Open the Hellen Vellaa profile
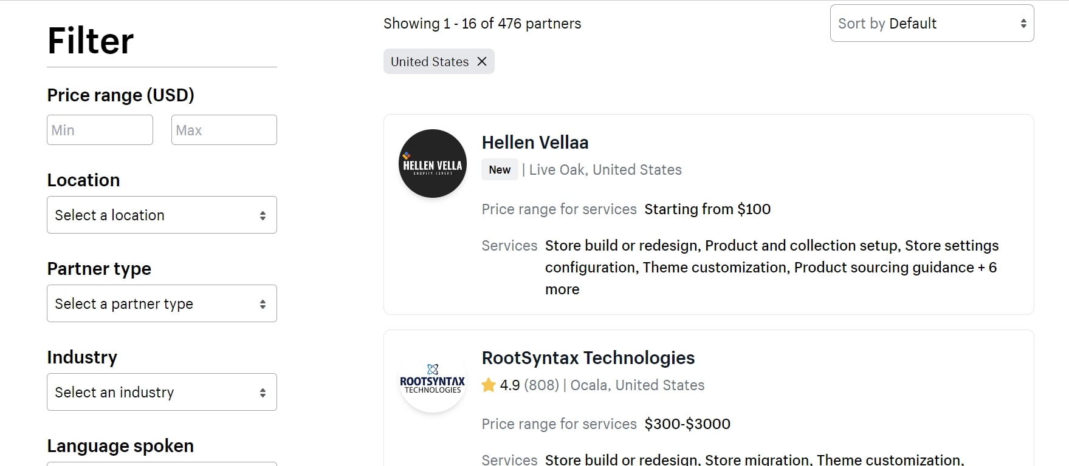Viewport: 1069px width, 466px height. point(534,142)
